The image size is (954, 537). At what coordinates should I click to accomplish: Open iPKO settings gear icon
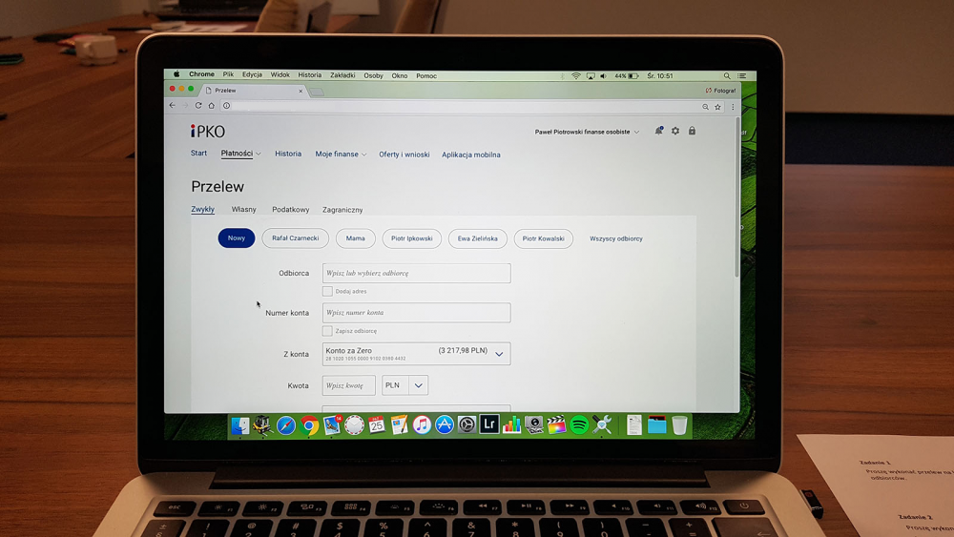[675, 131]
